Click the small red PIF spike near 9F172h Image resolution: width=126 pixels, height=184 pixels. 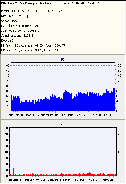pyautogui.click(x=40, y=171)
